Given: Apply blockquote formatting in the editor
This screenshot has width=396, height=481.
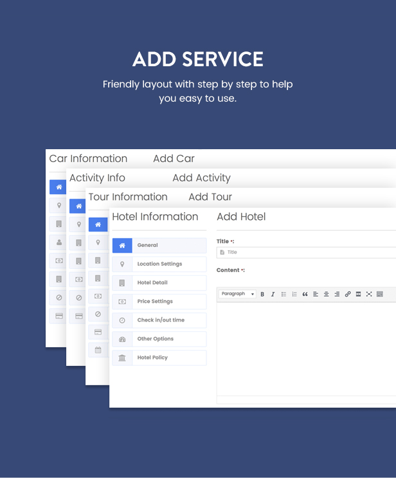Looking at the screenshot, I should coord(305,295).
